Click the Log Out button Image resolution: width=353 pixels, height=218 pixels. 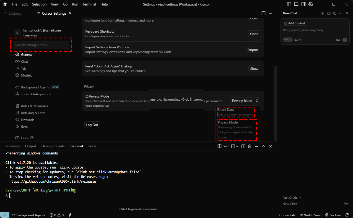pos(92,125)
